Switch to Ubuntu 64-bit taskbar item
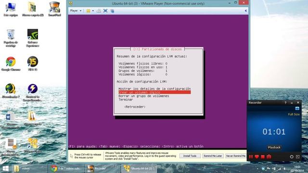The height and width of the screenshot is (173, 308). [139, 169]
